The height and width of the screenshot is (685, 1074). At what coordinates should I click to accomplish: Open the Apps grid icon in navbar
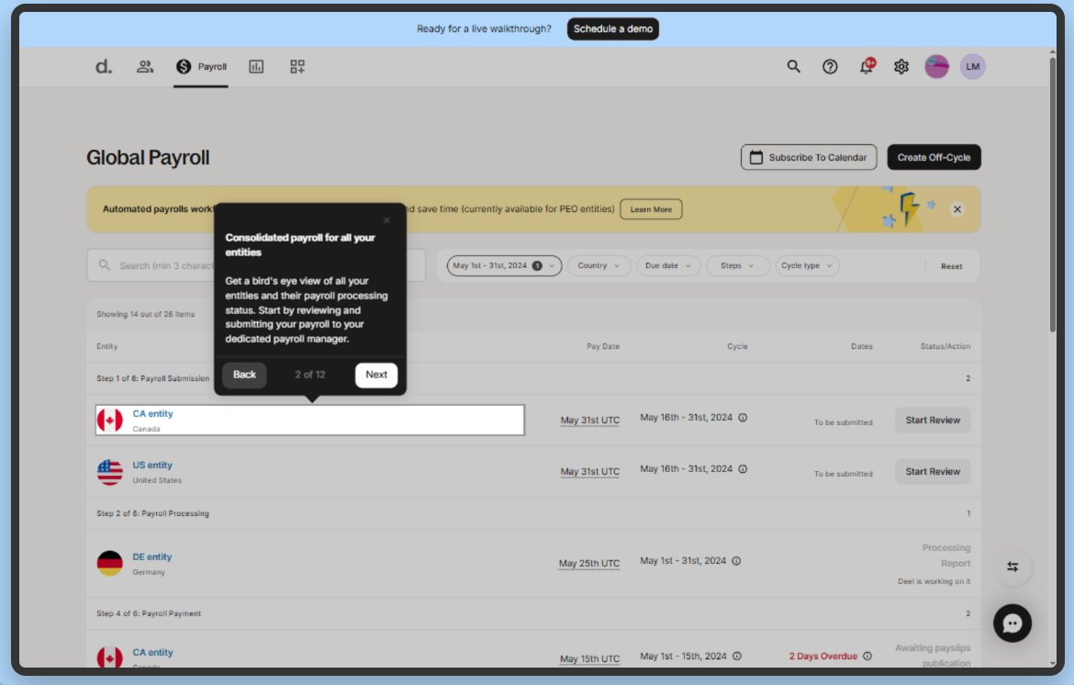[x=297, y=66]
